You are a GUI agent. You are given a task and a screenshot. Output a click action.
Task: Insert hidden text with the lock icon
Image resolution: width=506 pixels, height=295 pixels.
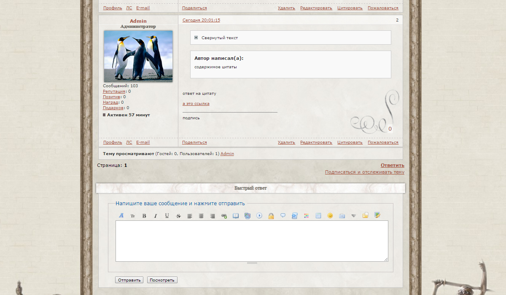pos(271,216)
